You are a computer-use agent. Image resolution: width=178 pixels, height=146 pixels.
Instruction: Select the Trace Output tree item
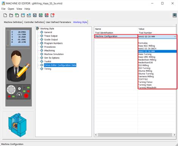(51, 36)
